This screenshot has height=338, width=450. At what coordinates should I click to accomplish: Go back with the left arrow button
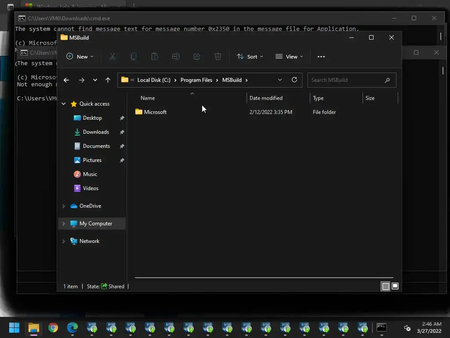pyautogui.click(x=66, y=80)
